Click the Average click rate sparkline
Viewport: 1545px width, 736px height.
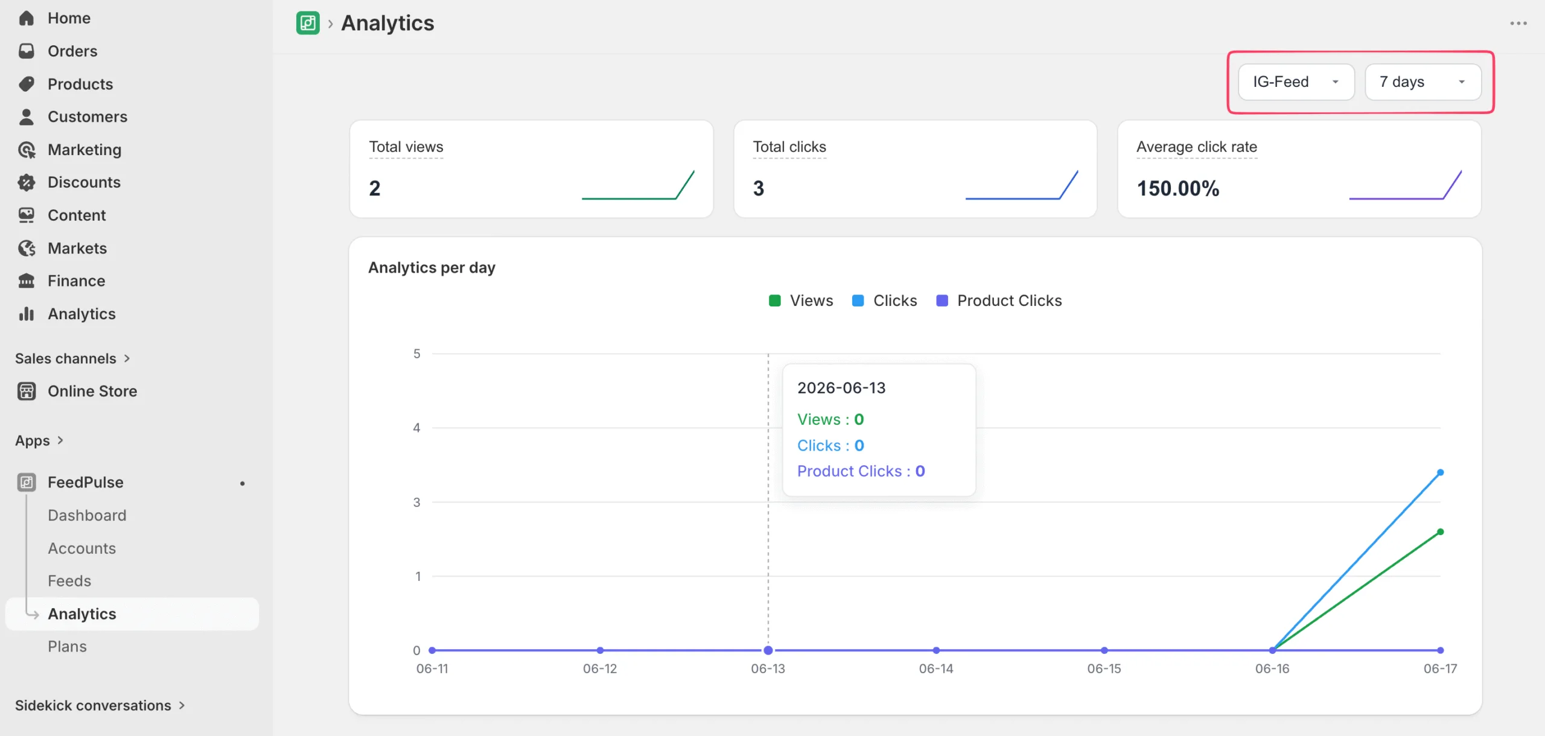click(1406, 185)
